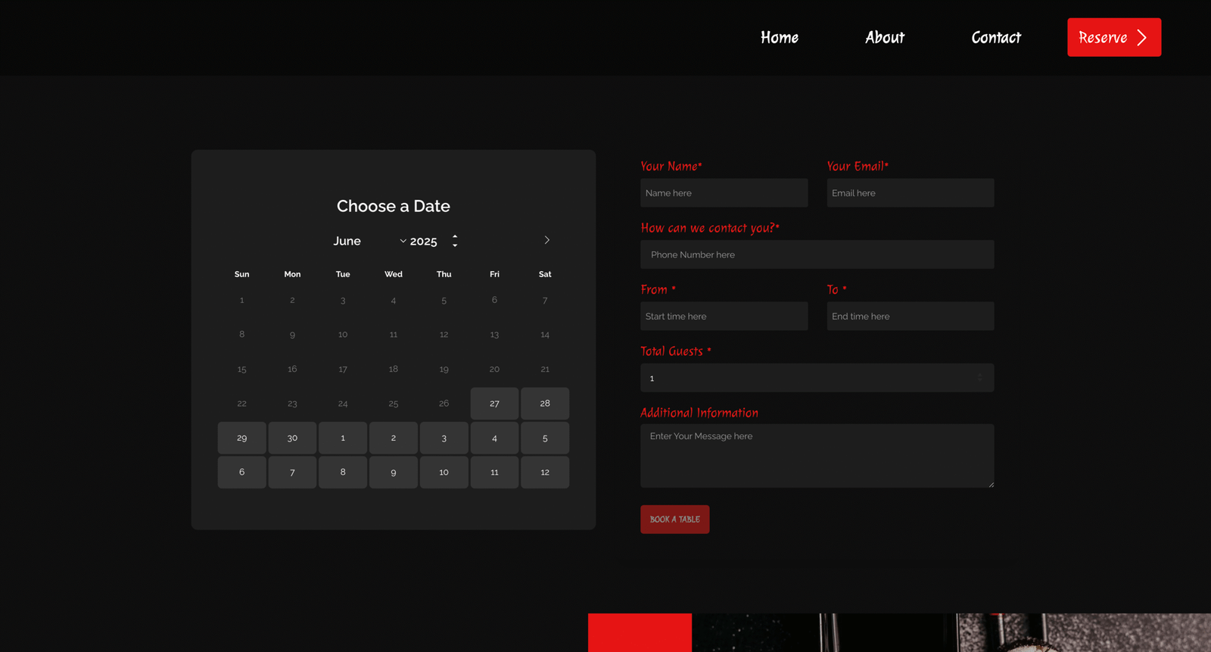Image resolution: width=1211 pixels, height=652 pixels.
Task: Click the next month arrow in calendar
Action: (546, 240)
